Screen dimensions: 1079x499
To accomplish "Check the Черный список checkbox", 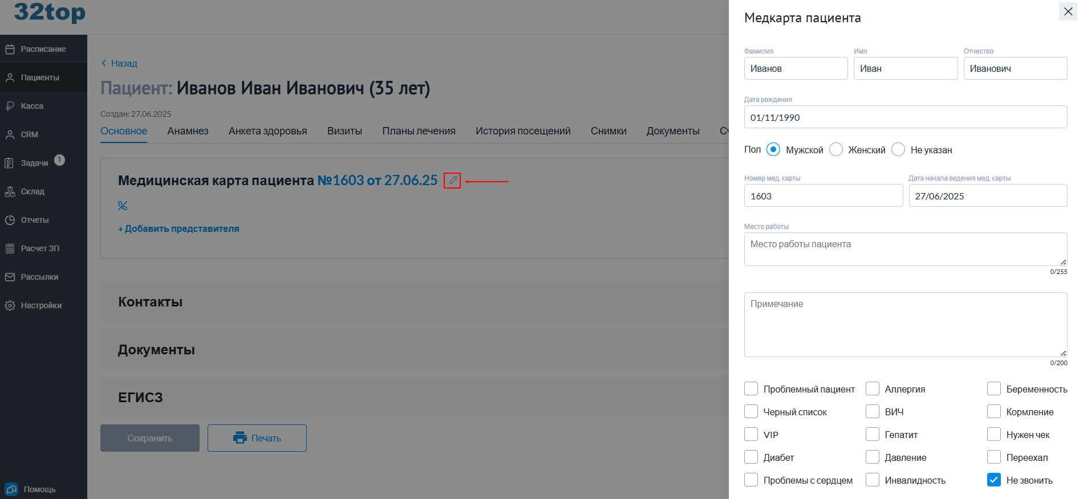I will [751, 411].
